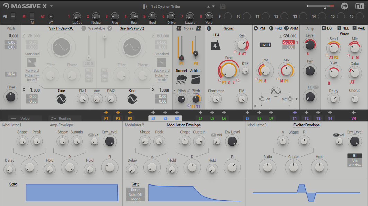The width and height of the screenshot is (368, 206).
Task: Click the AT aftertouch indicator circle
Action: (x=51, y=16)
